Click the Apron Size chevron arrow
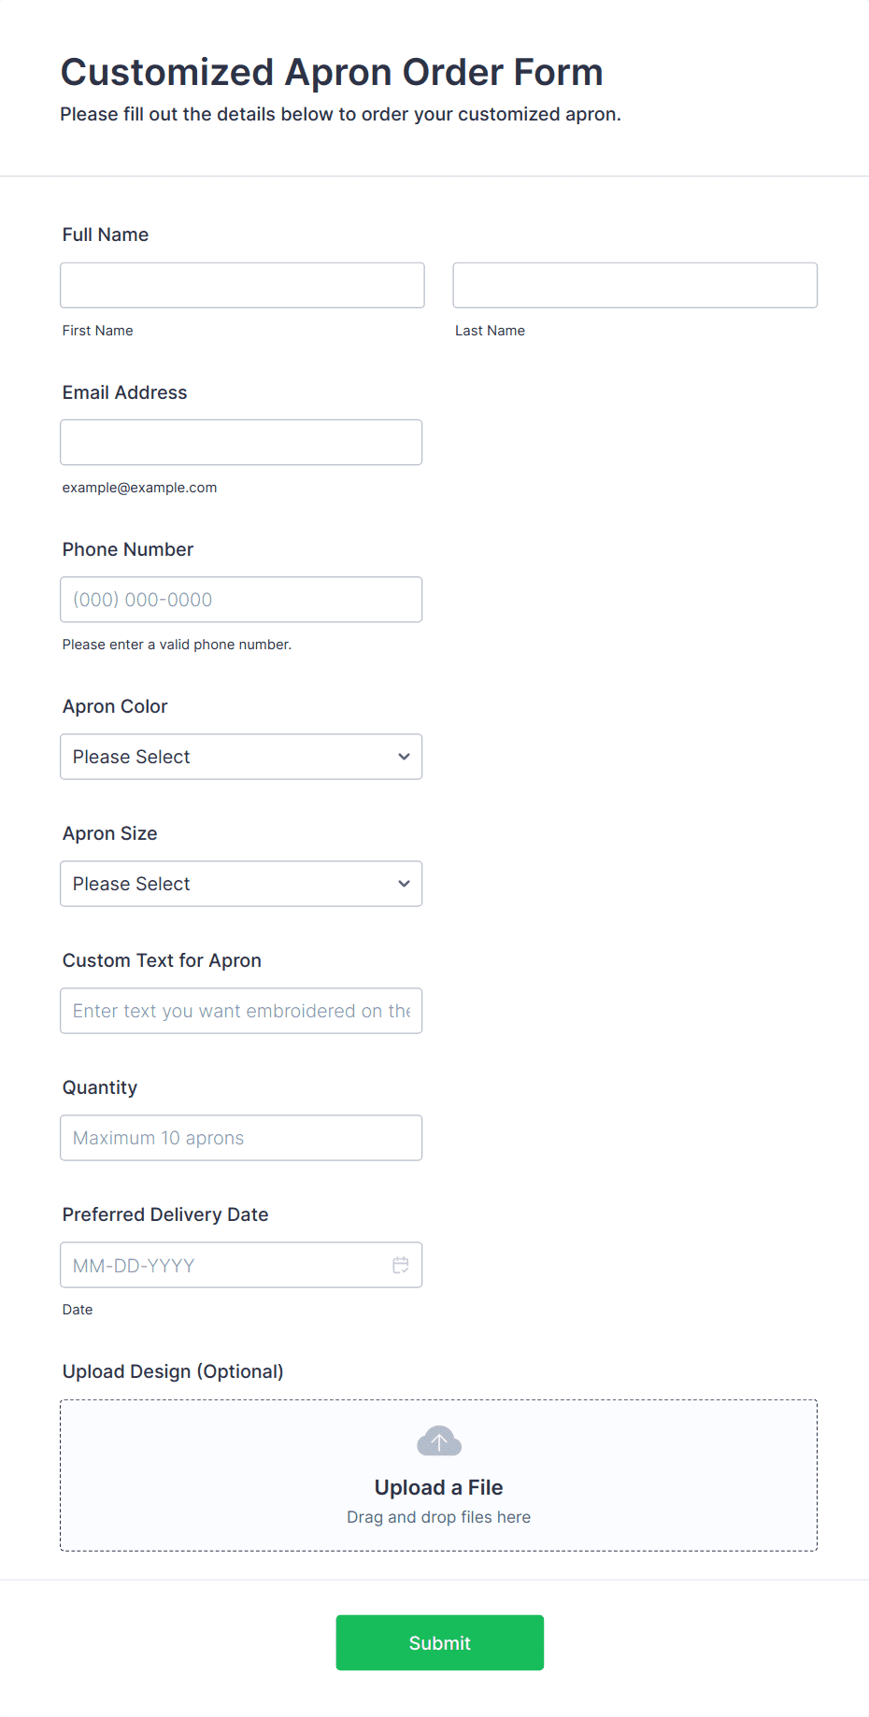 click(x=404, y=884)
